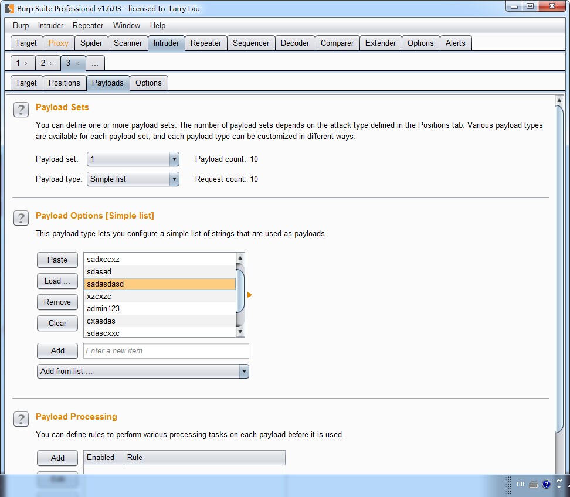This screenshot has width=570, height=497.
Task: Create a new attack tab with the ... tab
Action: 95,63
